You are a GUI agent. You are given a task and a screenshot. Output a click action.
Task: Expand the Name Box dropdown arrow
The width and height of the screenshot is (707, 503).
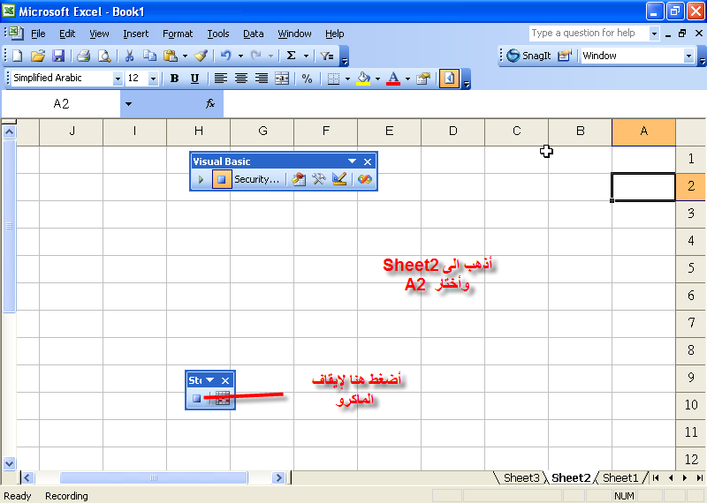(128, 104)
